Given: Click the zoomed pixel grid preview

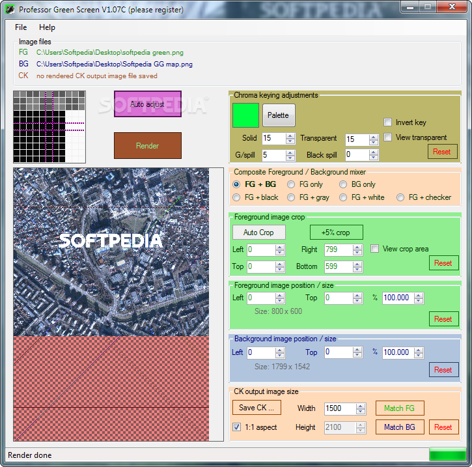Looking at the screenshot, I should tap(49, 127).
